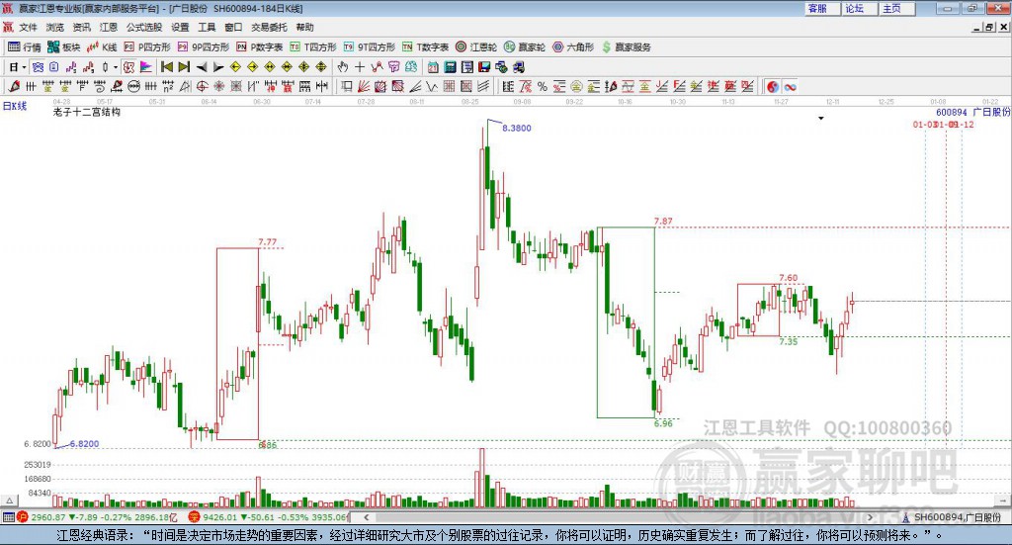Click the small black chart dropdown triangle
Screen dimensions: 1012x545
[821, 119]
